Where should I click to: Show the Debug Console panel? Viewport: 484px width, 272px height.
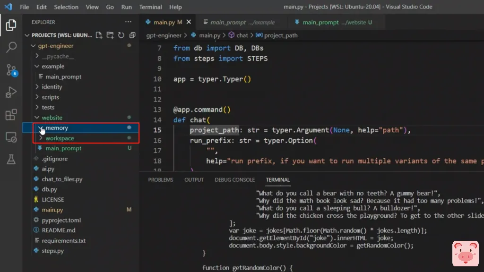[x=234, y=180]
